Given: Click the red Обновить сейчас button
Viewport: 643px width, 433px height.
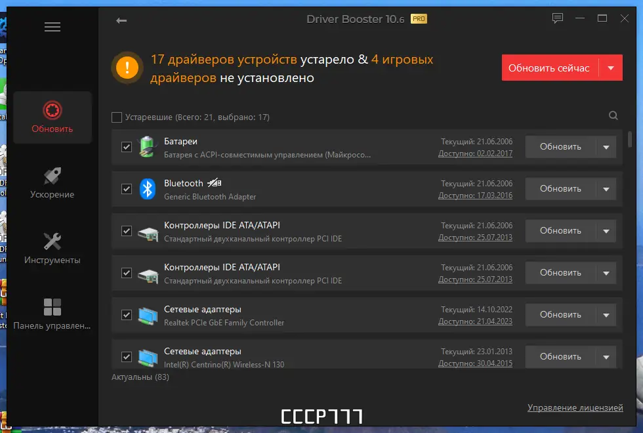Looking at the screenshot, I should click(x=550, y=68).
